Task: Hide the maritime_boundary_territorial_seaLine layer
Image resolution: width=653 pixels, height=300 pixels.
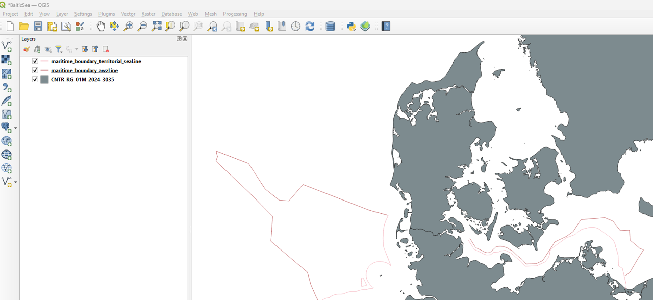Action: (35, 61)
